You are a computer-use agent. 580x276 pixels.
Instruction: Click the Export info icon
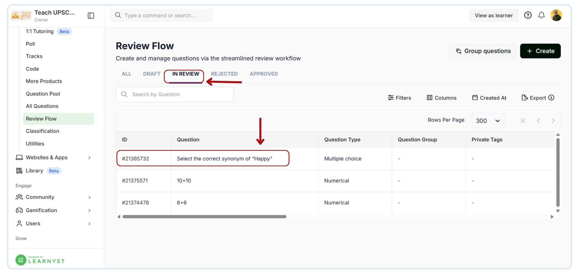pos(551,98)
